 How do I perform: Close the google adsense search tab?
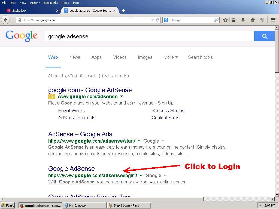click(114, 11)
